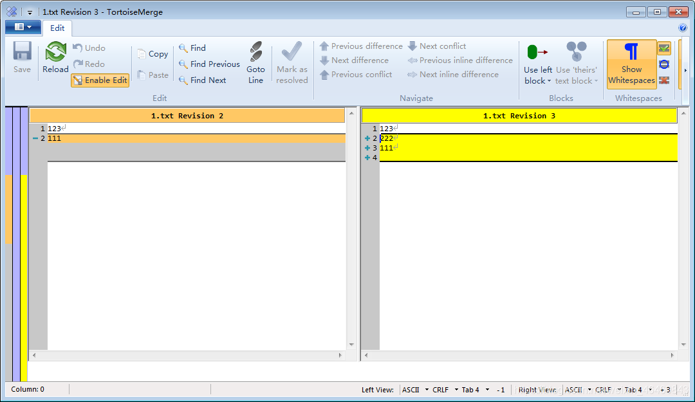Toggle Show Whitespaces

631,64
